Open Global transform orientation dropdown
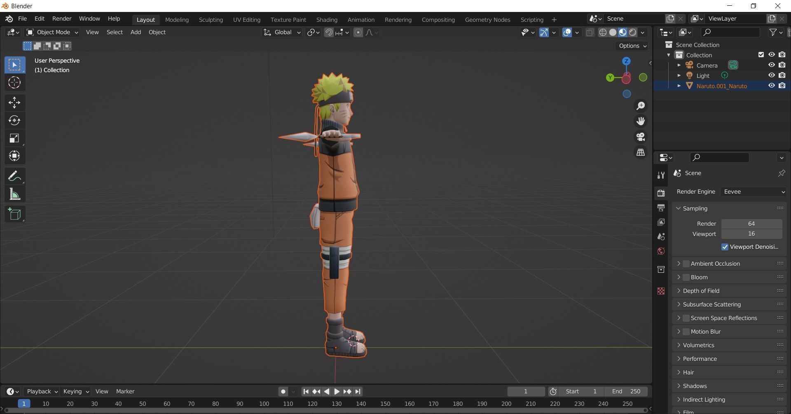The width and height of the screenshot is (791, 414). coord(282,33)
